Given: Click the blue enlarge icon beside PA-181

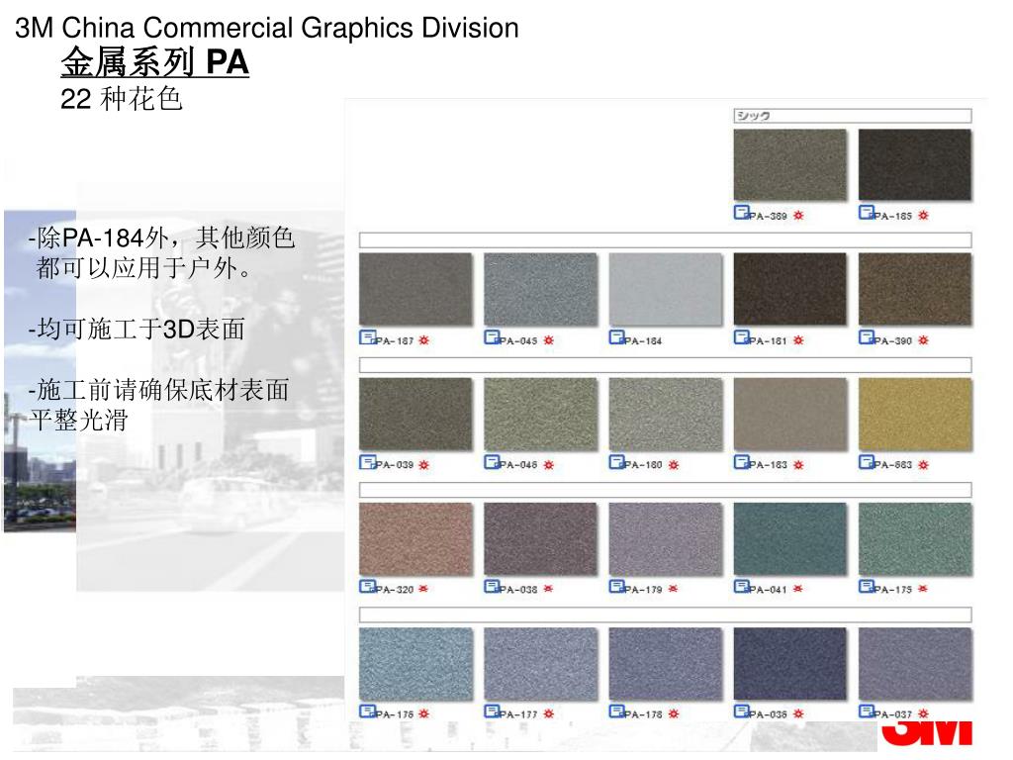Looking at the screenshot, I should (x=742, y=337).
